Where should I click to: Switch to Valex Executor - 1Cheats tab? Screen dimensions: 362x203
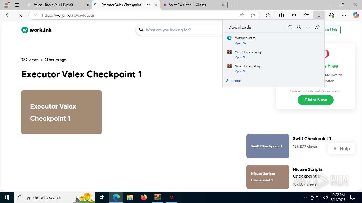(x=194, y=5)
